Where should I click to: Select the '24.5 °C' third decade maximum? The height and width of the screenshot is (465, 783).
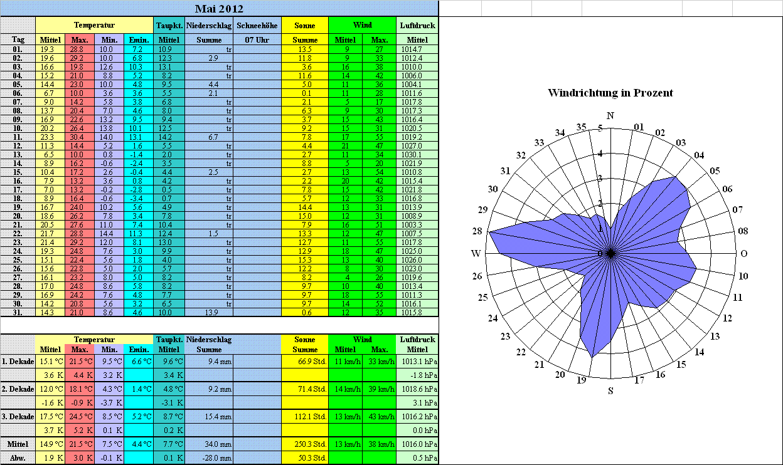point(79,416)
